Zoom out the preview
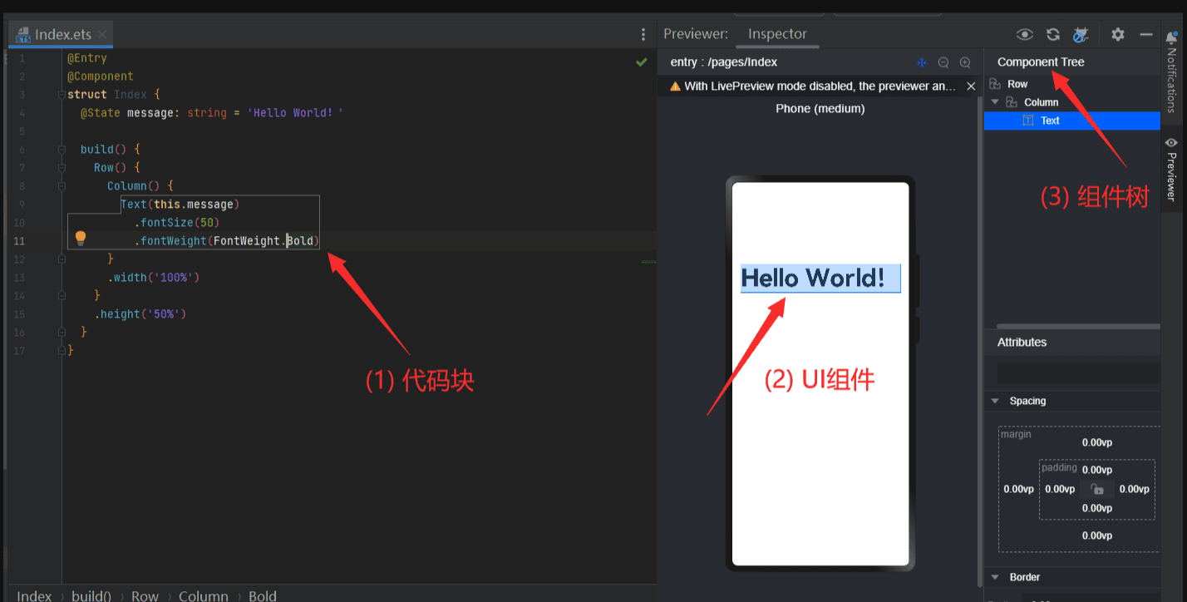Screen dimensions: 1187x602 pyautogui.click(x=943, y=62)
